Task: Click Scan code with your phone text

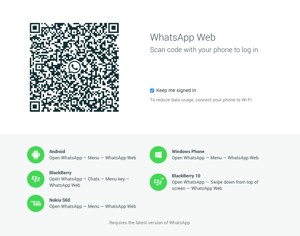Action: point(204,50)
